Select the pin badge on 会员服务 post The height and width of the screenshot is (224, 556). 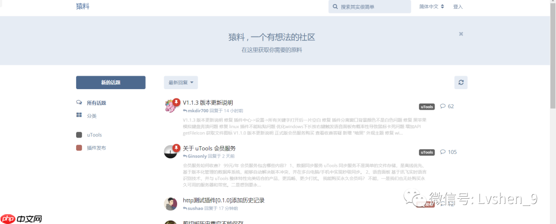176,147
